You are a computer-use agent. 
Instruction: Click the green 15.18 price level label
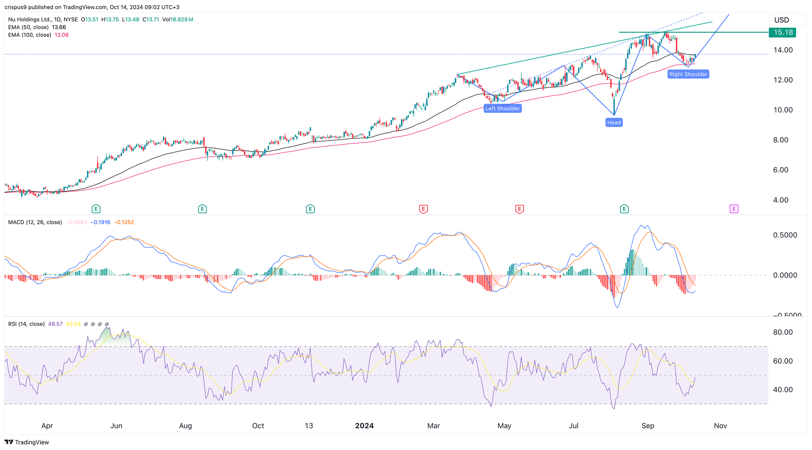point(782,32)
